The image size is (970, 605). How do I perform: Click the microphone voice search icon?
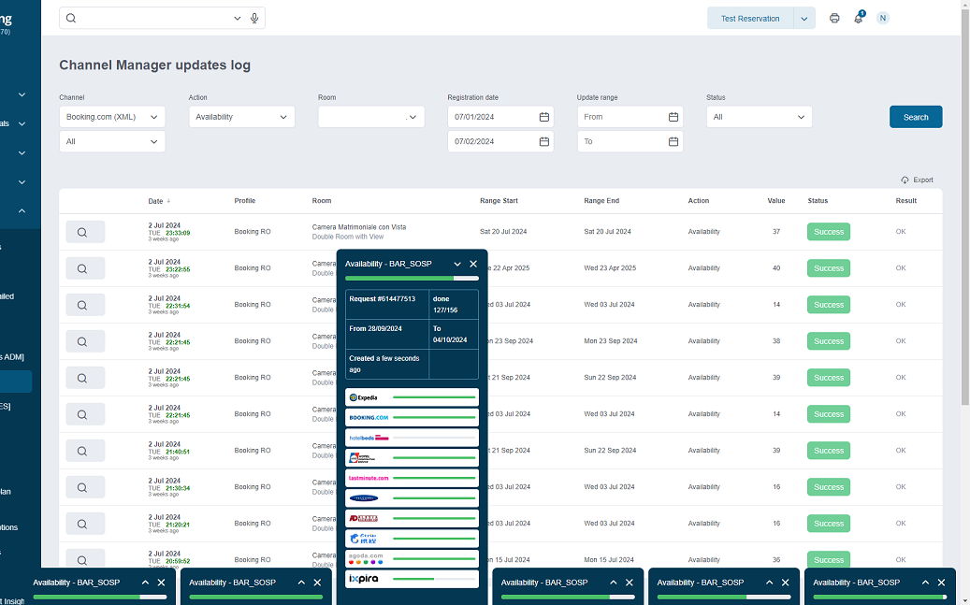(253, 18)
